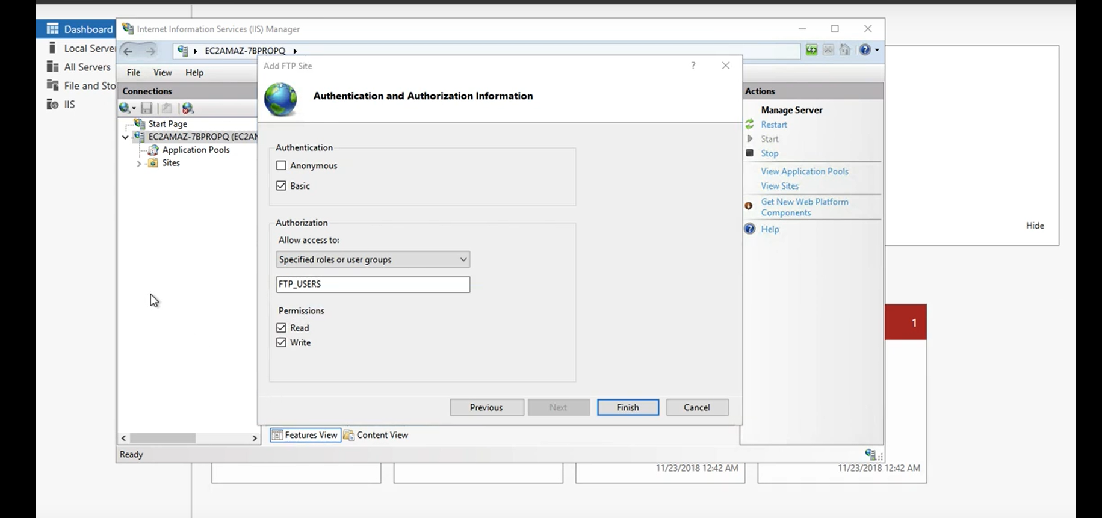This screenshot has width=1102, height=518.
Task: Switch to the Content View tab
Action: (x=376, y=435)
